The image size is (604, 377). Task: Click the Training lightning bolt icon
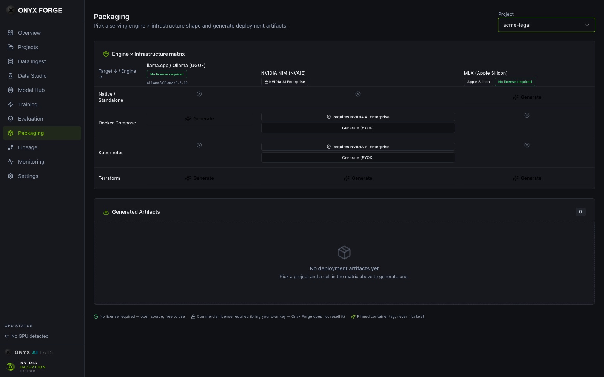coord(11,104)
